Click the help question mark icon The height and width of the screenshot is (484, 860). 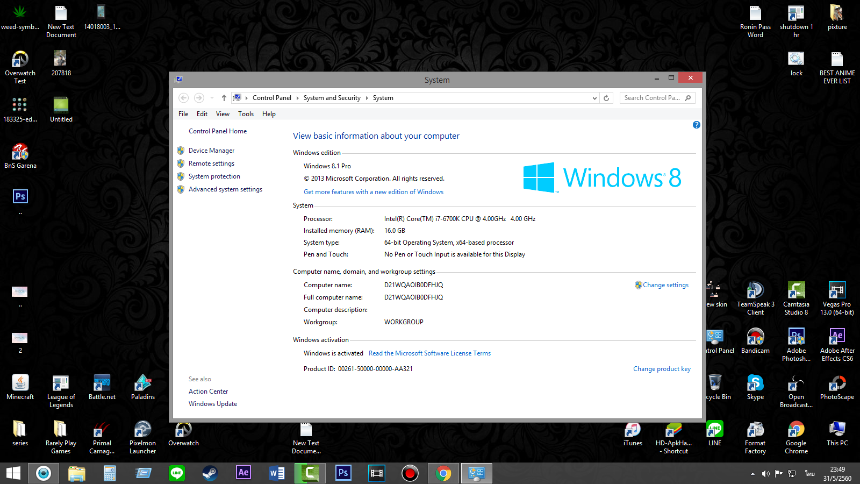tap(696, 125)
